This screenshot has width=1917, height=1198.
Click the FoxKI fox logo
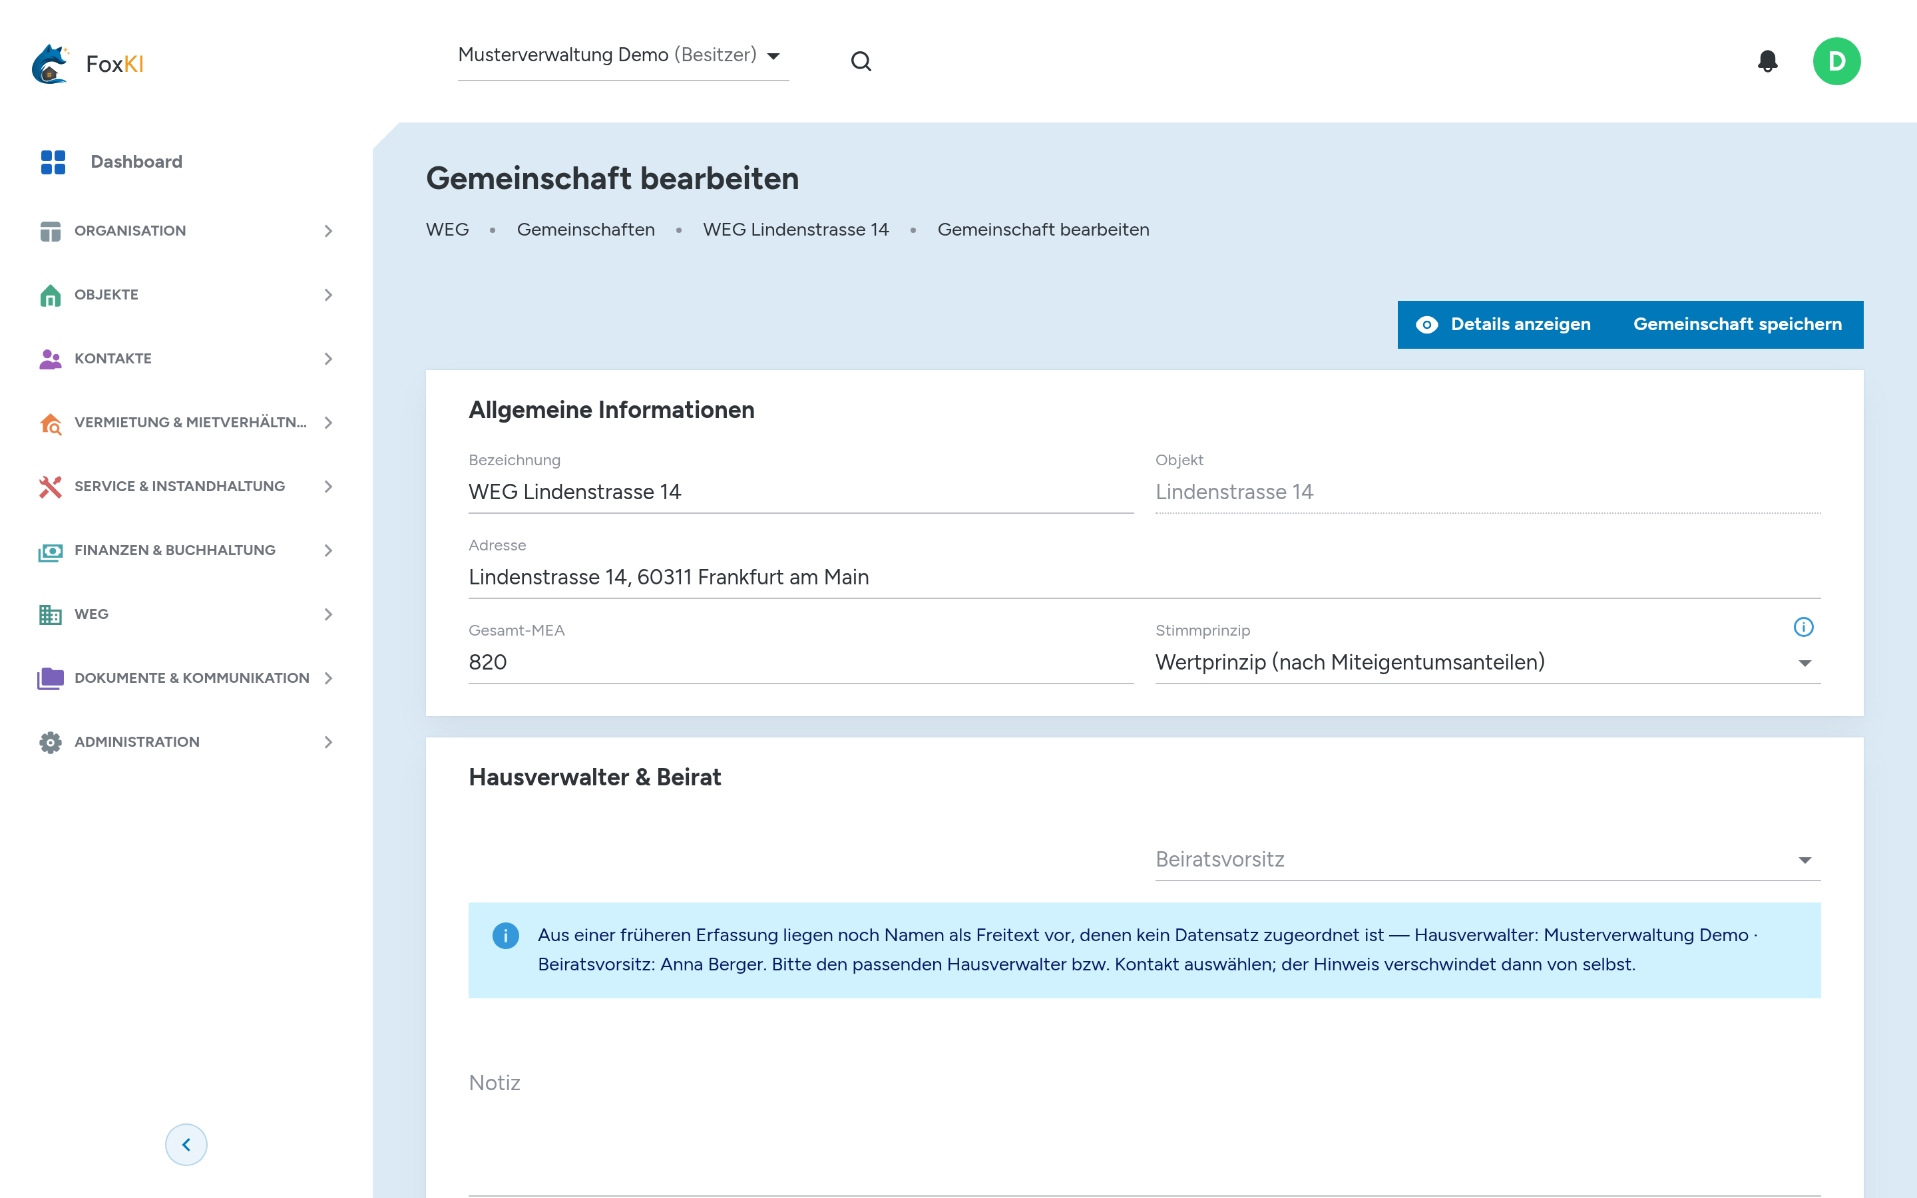50,63
